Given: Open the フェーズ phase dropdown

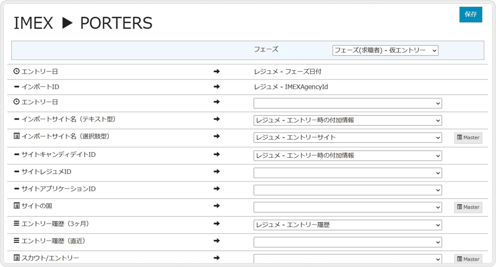Looking at the screenshot, I should (385, 50).
